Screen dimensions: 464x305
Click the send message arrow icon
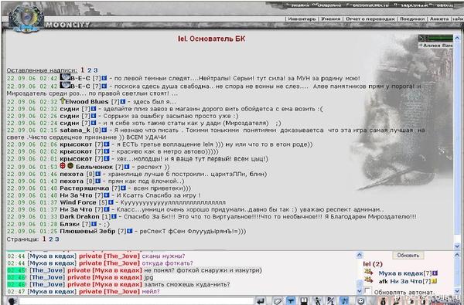click(260, 301)
